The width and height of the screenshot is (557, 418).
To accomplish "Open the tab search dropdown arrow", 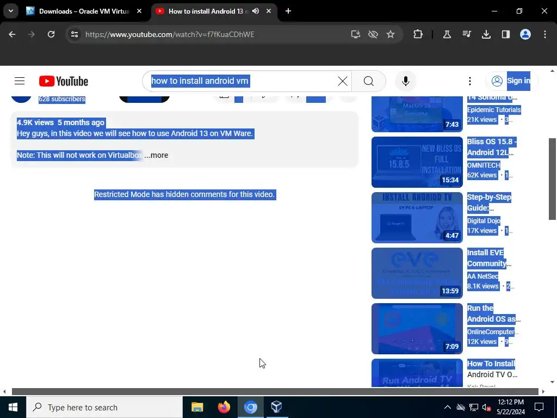I will (11, 11).
